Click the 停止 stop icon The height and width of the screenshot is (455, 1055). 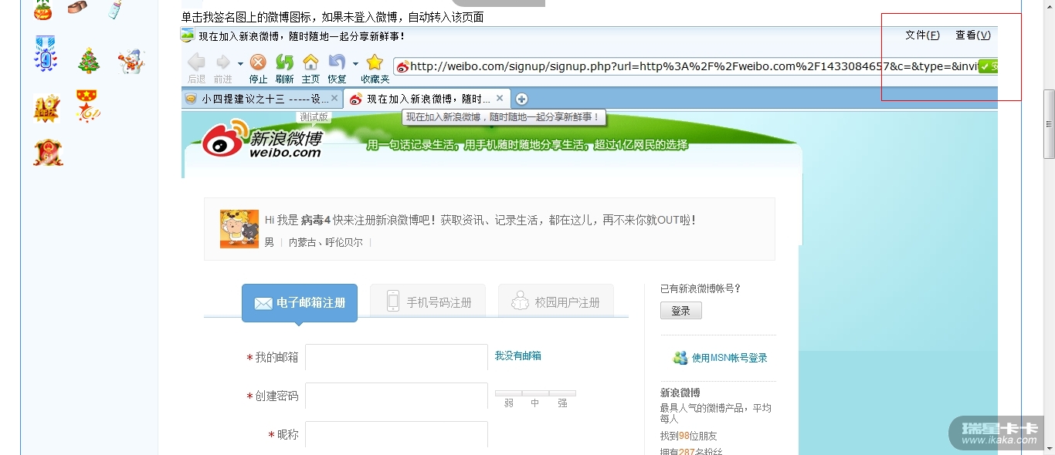click(258, 62)
